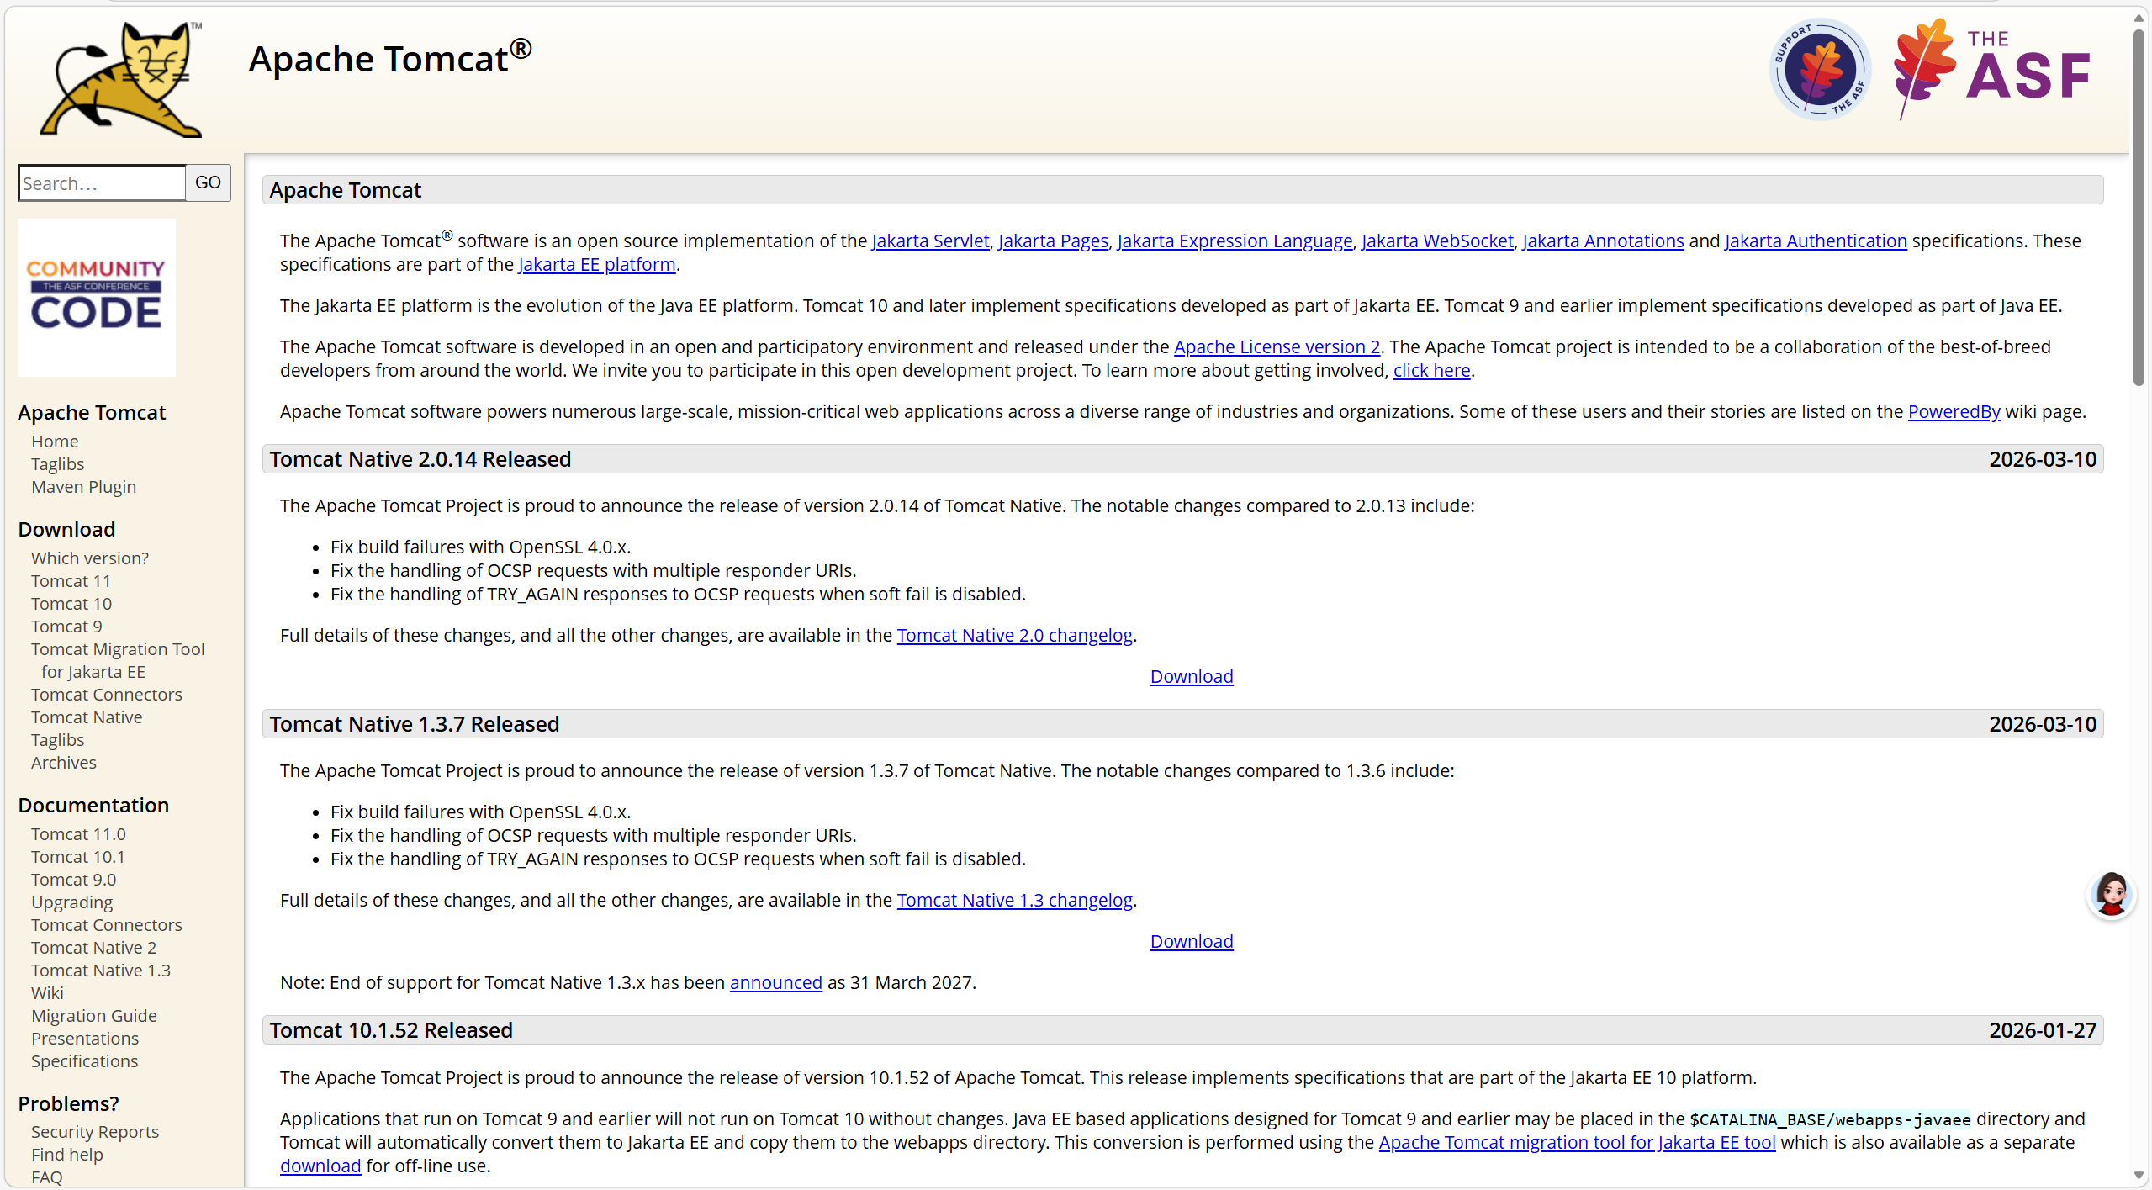Open Which version? in Download menu

coord(90,558)
